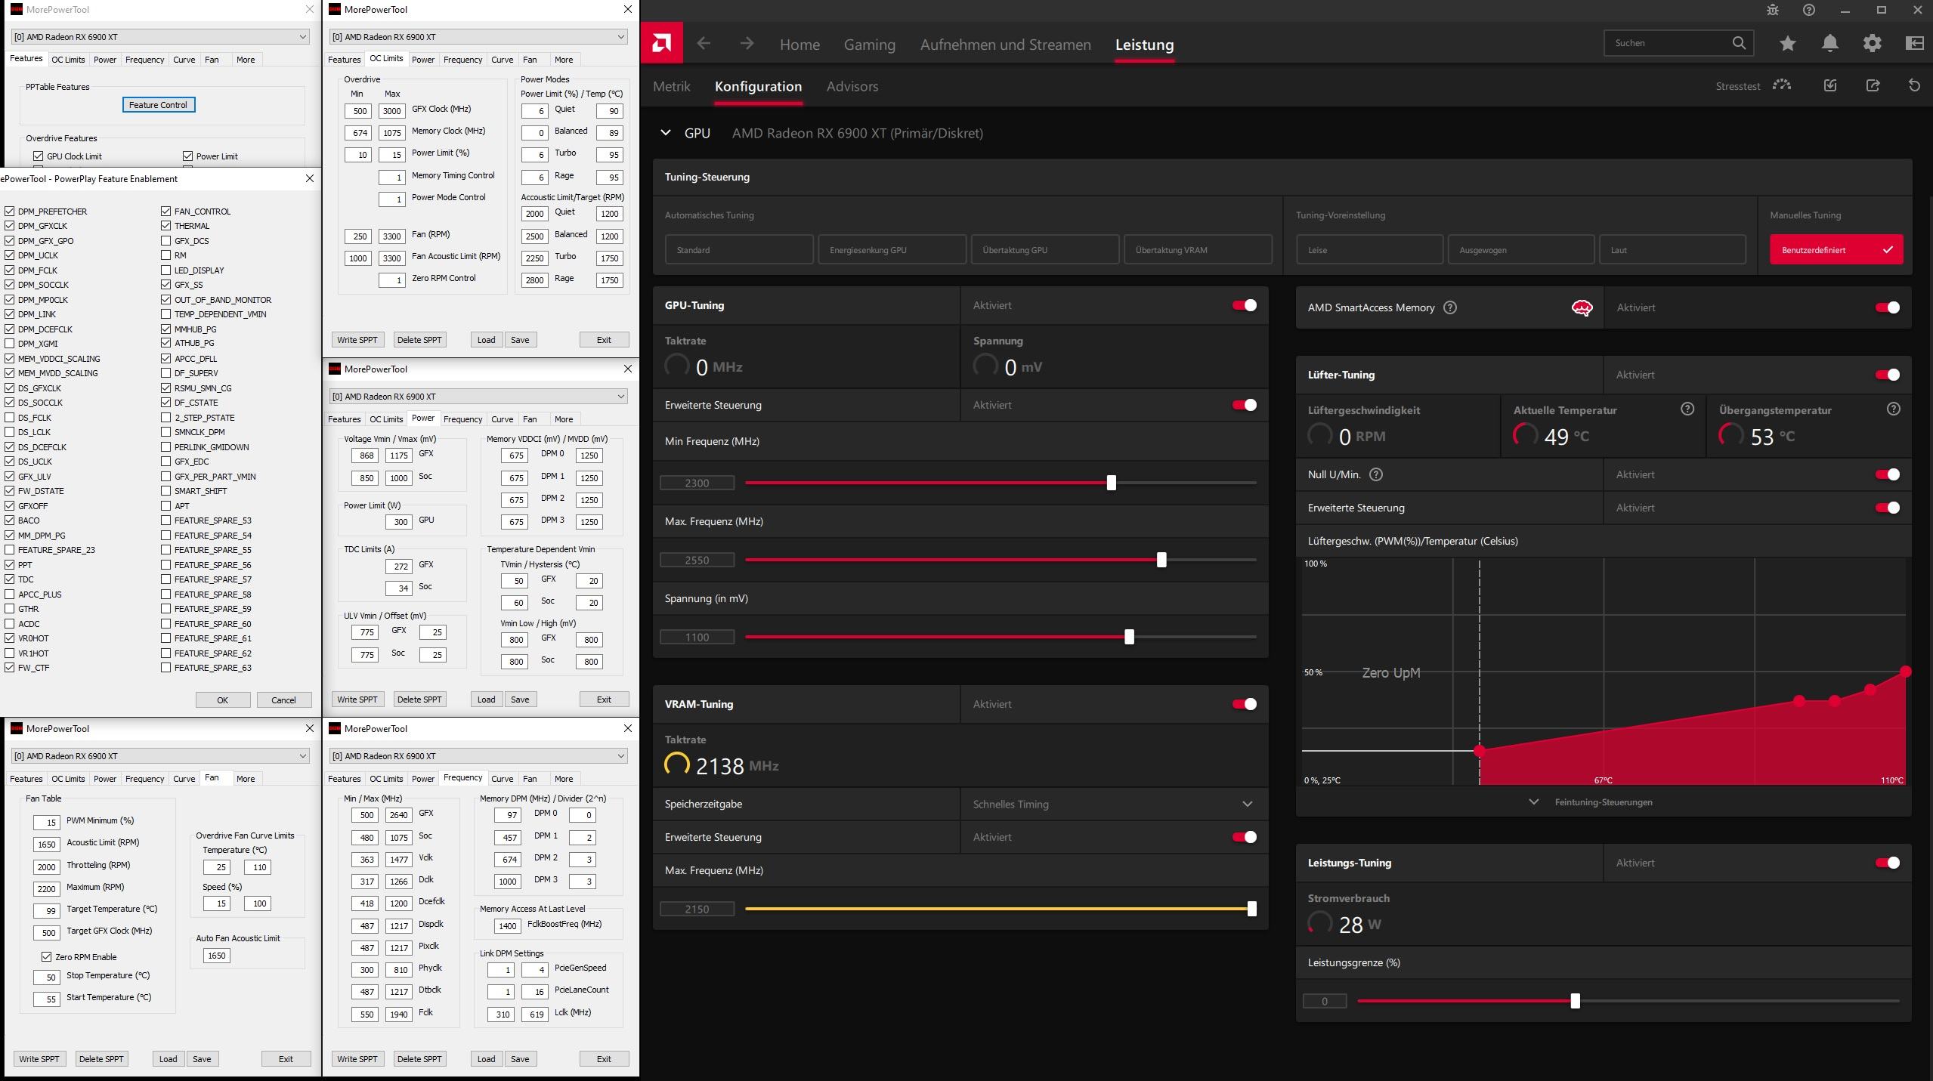Click Power Limit (W) GPU field 300
The width and height of the screenshot is (1933, 1081).
pos(398,522)
